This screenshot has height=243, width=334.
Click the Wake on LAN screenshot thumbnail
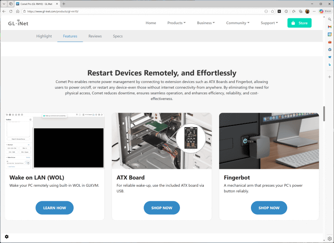(55, 141)
